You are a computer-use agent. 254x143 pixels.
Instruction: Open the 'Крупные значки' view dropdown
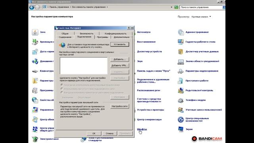tap(201, 17)
